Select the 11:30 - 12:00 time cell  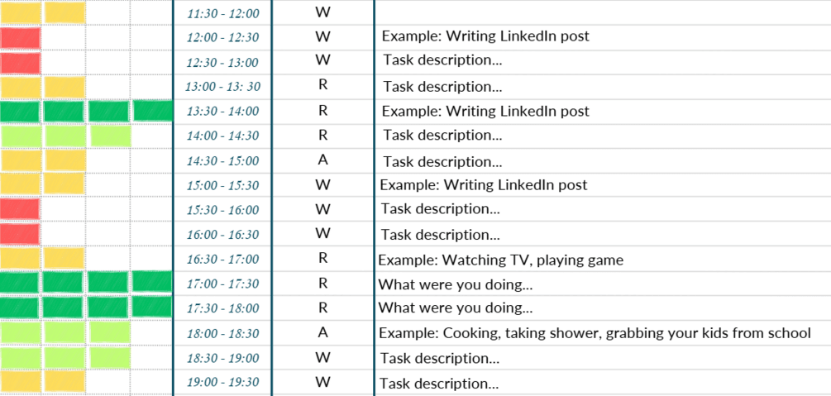(222, 13)
